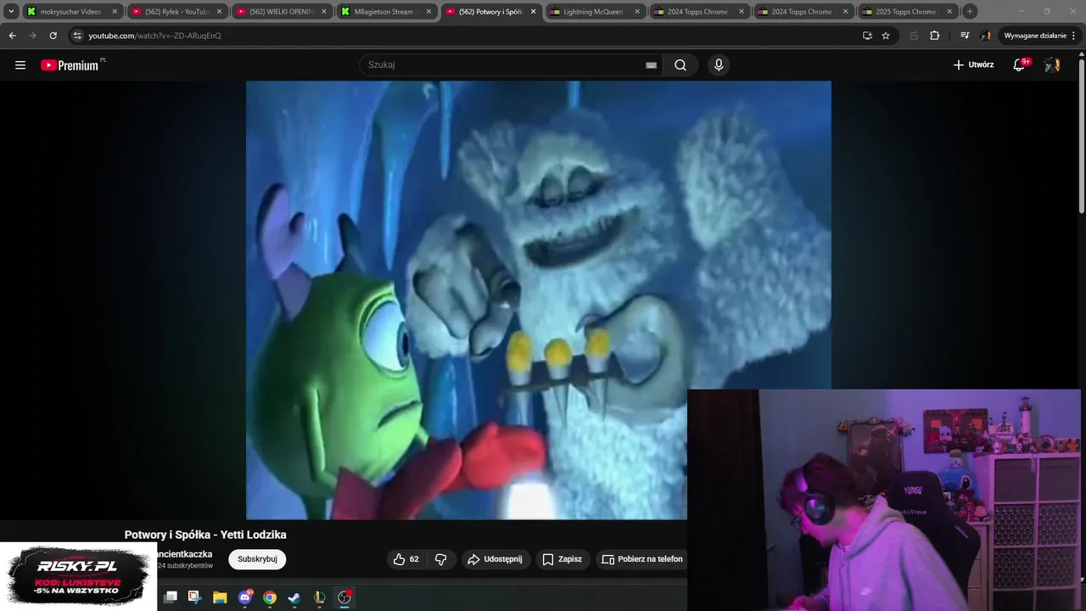This screenshot has height=611, width=1086.
Task: Click video title Potwory i Spółka - Yetti Lodzika
Action: [x=205, y=535]
